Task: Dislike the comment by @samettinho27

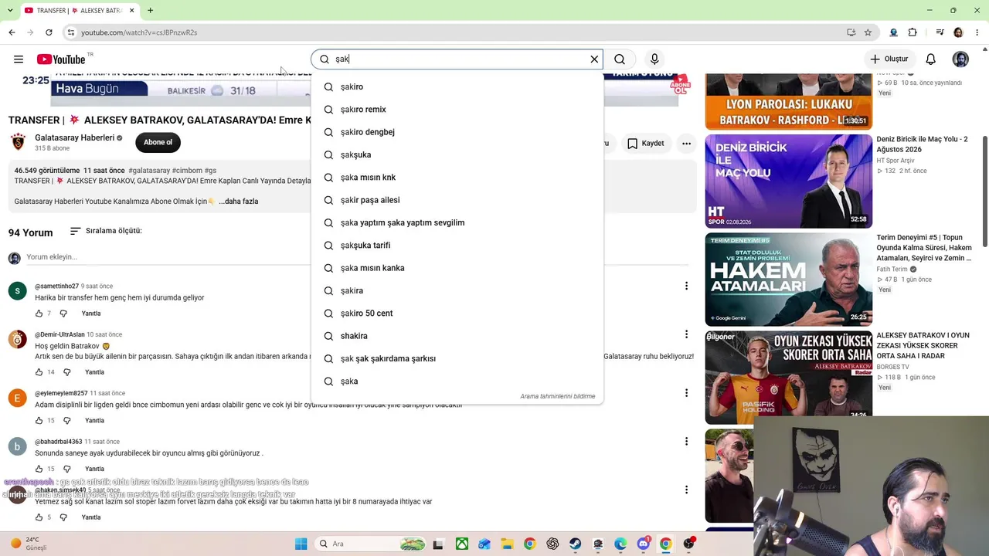Action: pyautogui.click(x=63, y=314)
